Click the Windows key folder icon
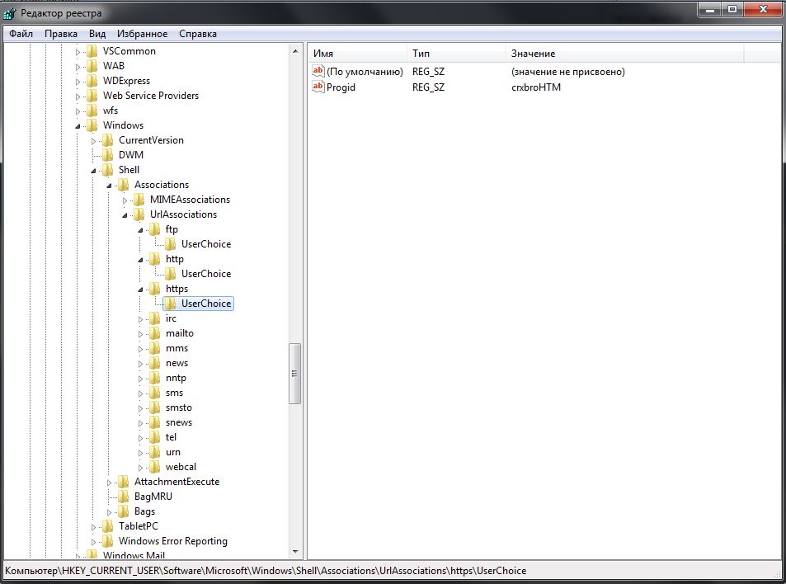This screenshot has width=786, height=584. coord(92,125)
